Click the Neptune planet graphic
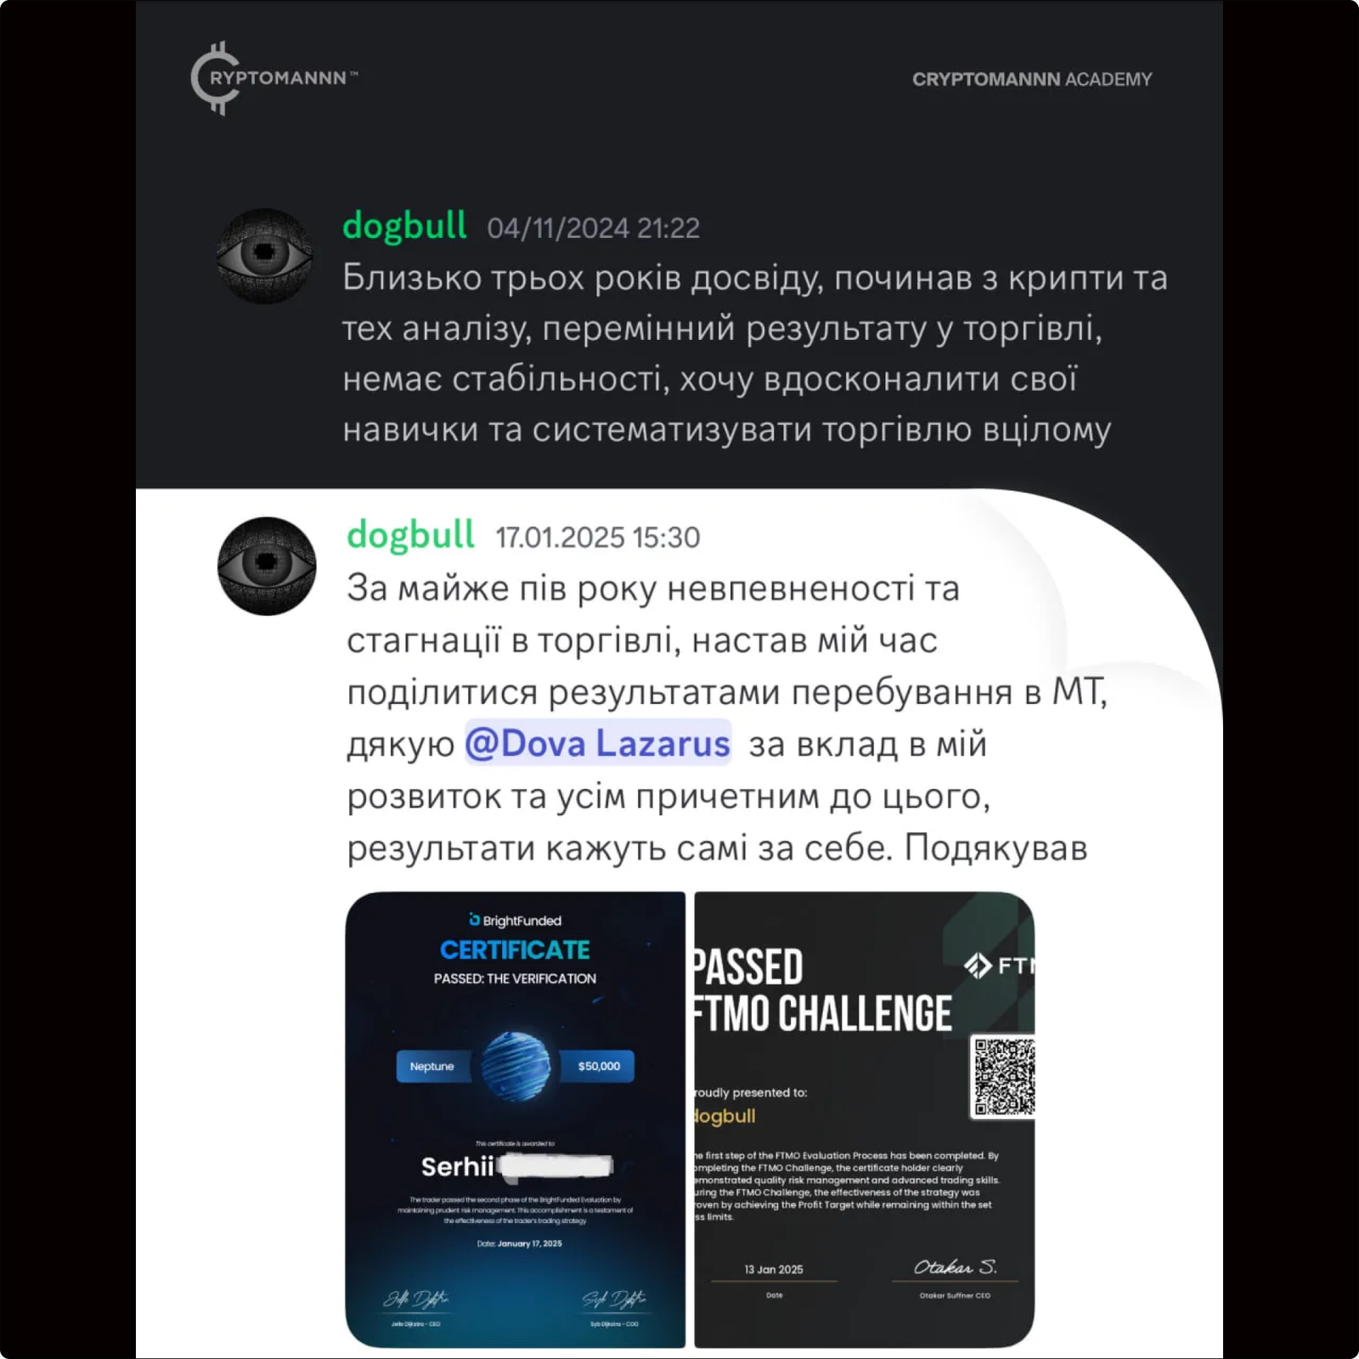 point(515,1066)
